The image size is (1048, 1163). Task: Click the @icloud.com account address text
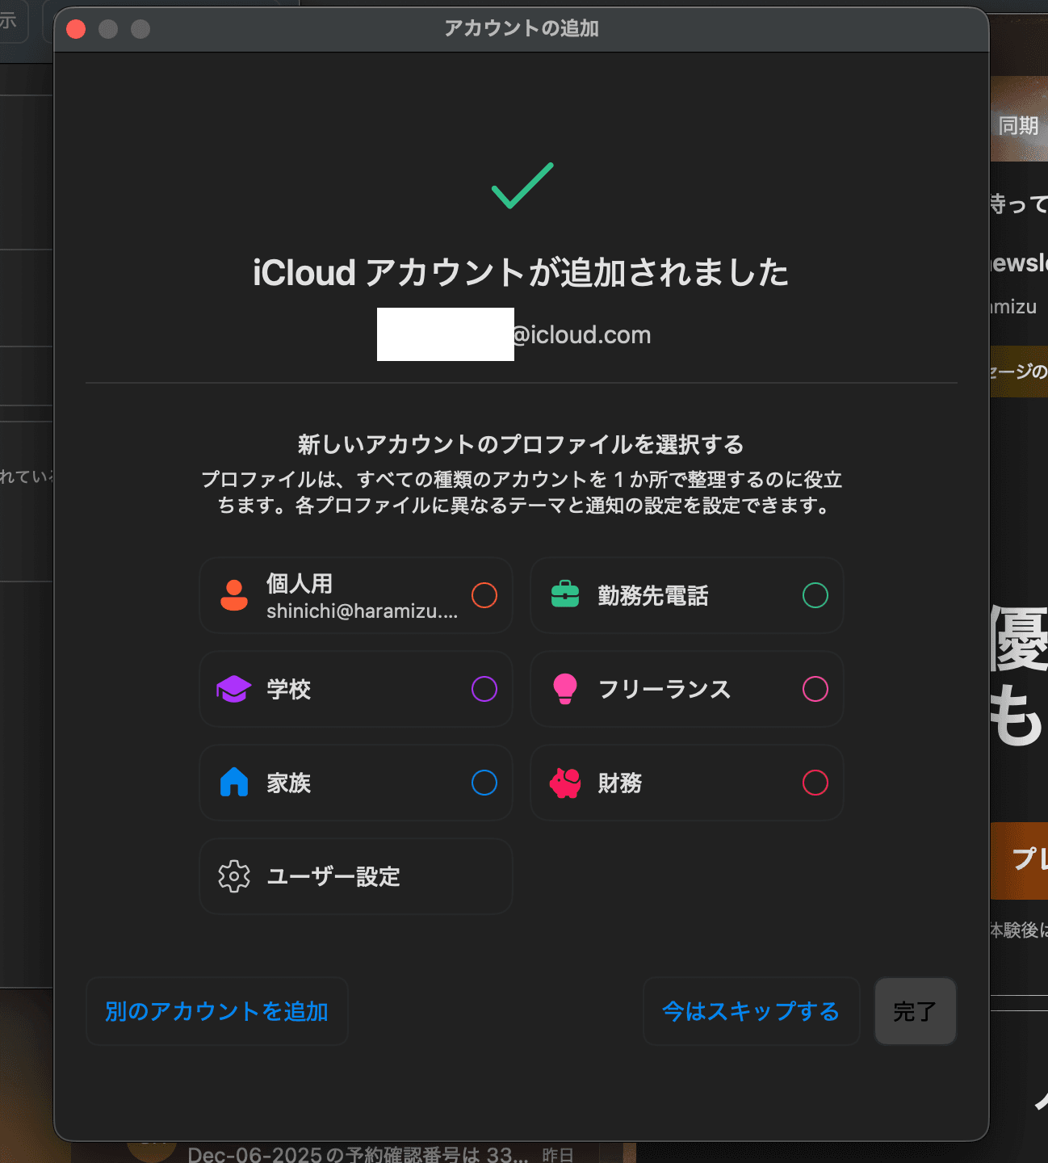[581, 334]
